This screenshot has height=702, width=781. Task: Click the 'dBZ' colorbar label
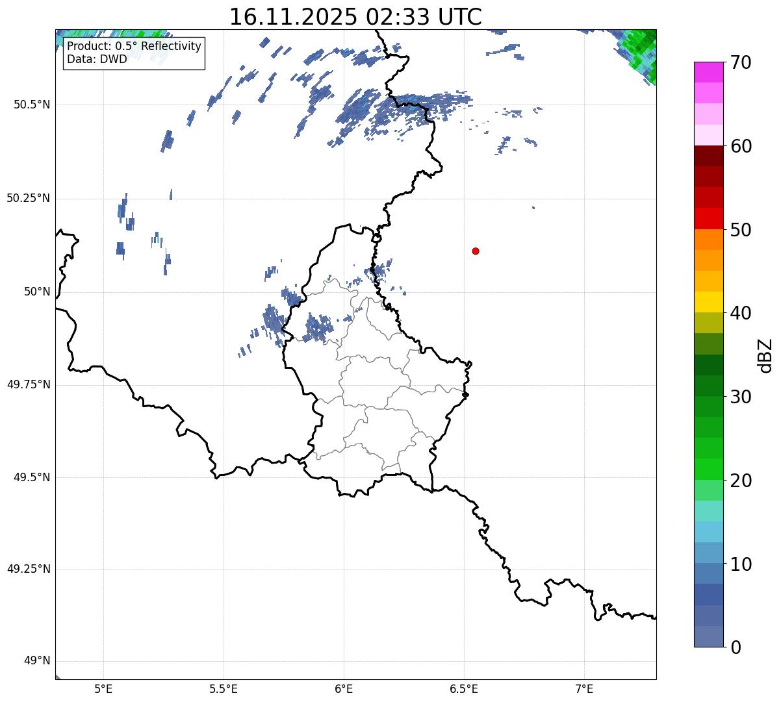coord(765,355)
